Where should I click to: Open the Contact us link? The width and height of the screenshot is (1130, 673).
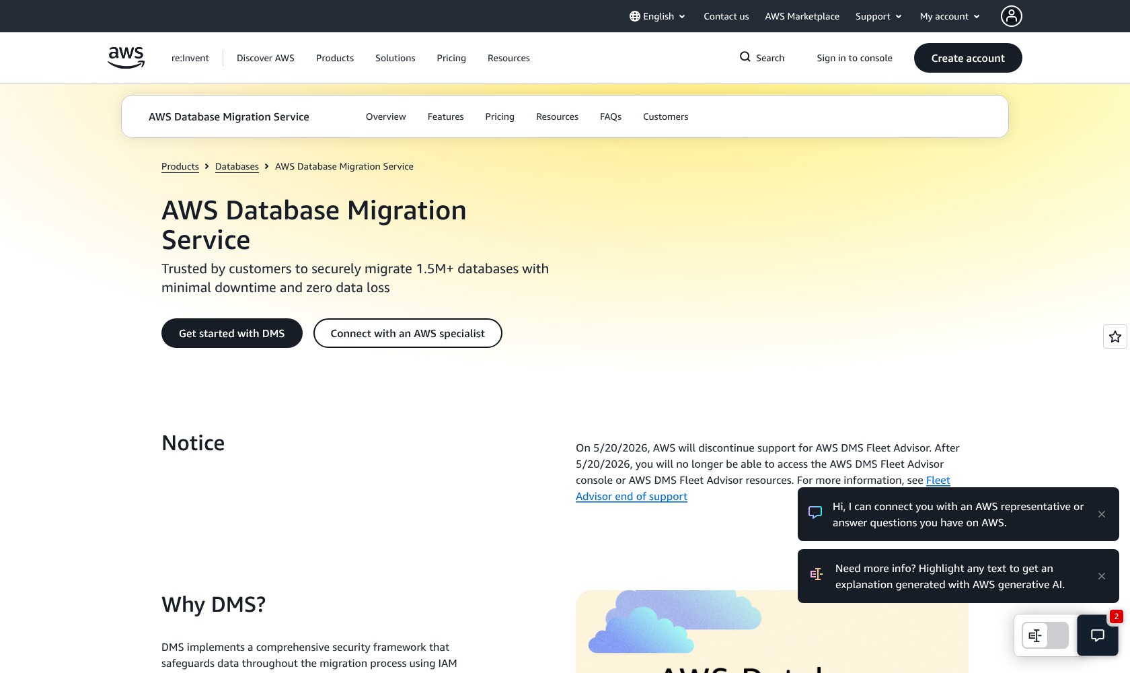726,16
